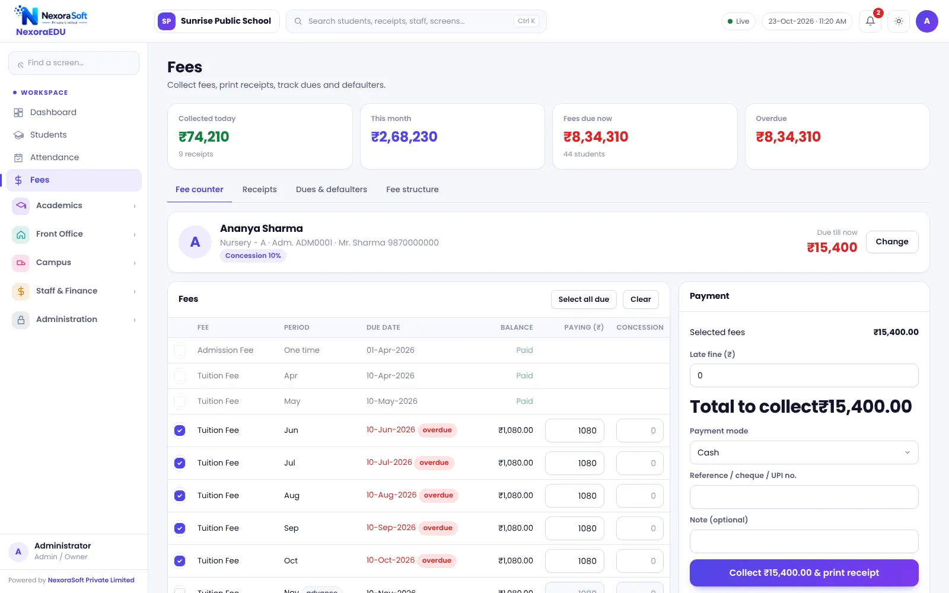Open the Dues & defaulters tab
This screenshot has width=949, height=593.
pyautogui.click(x=332, y=190)
